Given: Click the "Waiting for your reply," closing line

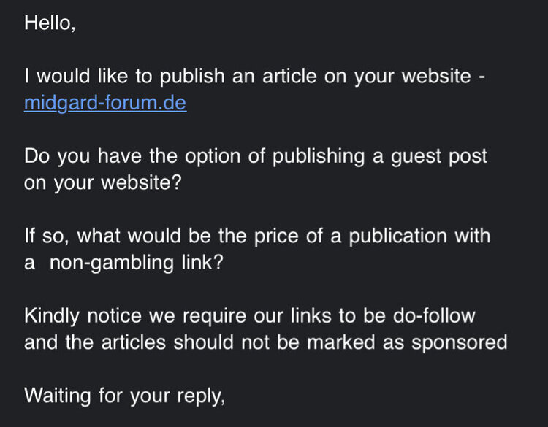Looking at the screenshot, I should 123,396.
